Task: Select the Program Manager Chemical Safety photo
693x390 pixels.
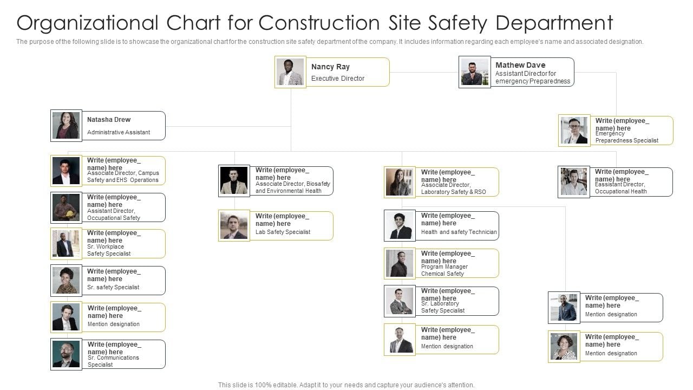Action: (x=400, y=263)
